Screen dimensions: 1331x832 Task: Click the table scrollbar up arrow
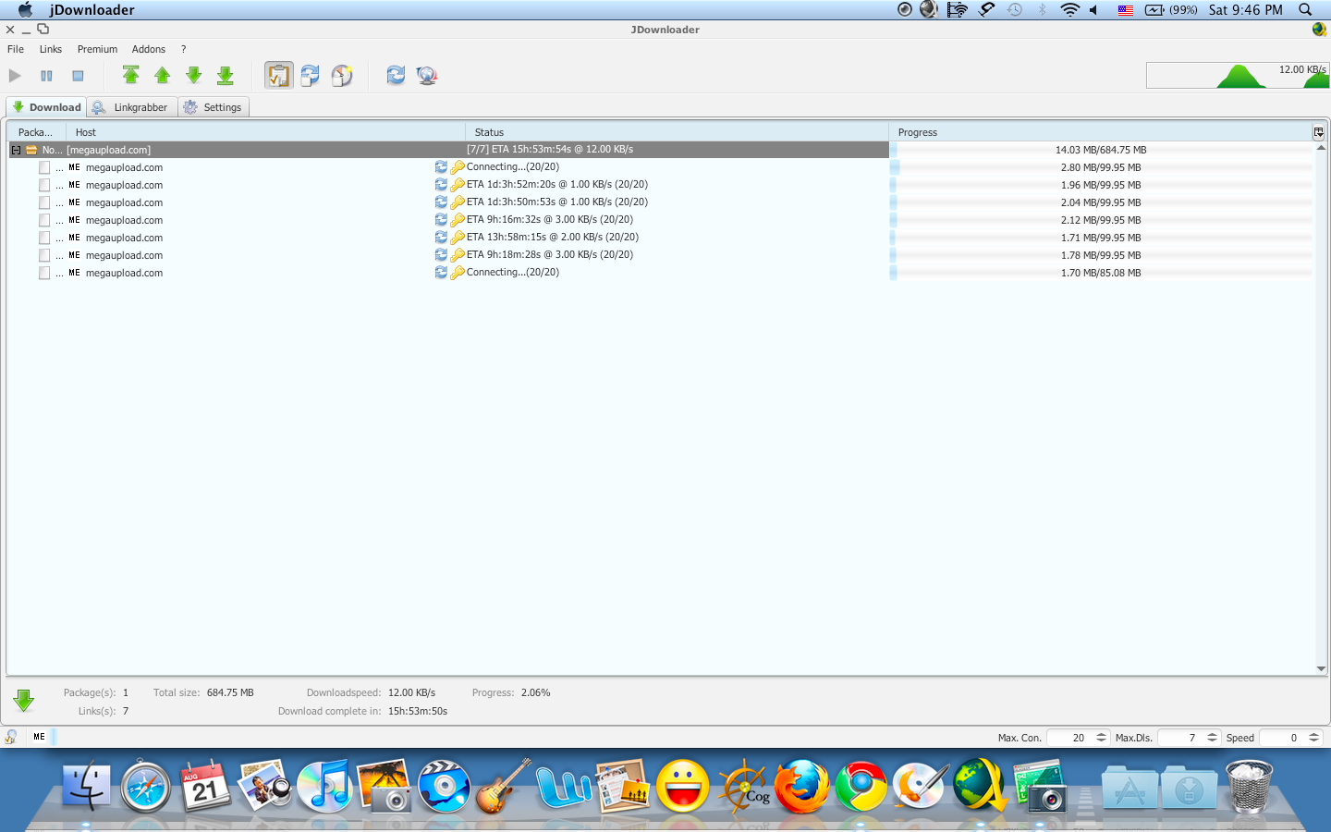1321,147
